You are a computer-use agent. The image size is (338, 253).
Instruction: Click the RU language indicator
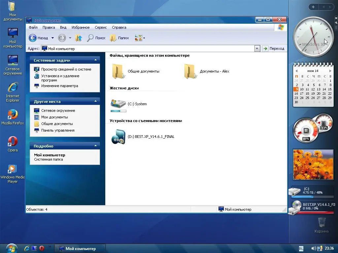[301, 249]
